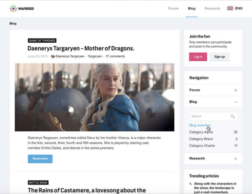
Task: Click the inSided logo icon
Action: click(x=13, y=8)
